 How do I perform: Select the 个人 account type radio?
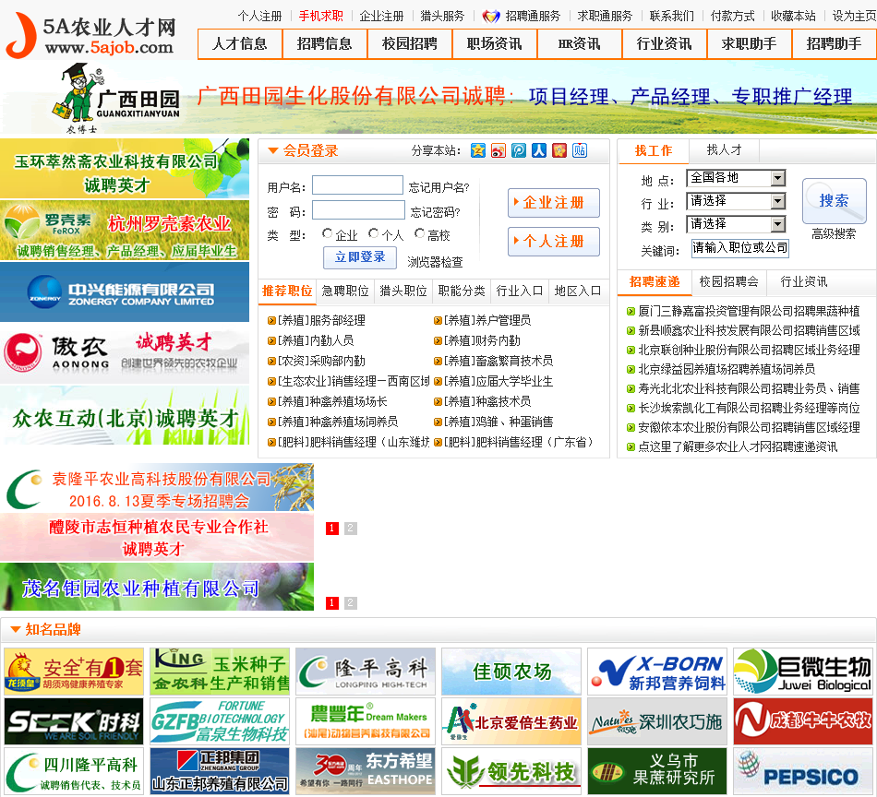click(x=373, y=233)
